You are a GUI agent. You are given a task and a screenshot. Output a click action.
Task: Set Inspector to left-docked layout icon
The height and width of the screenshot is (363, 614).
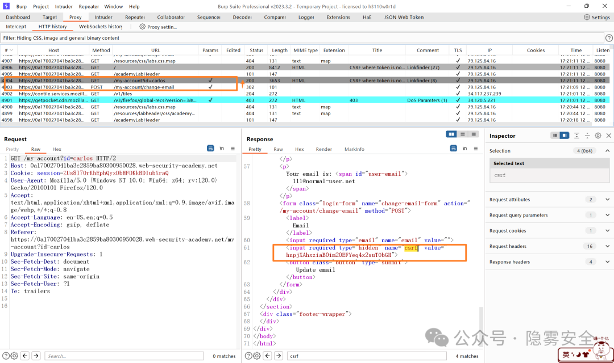[x=555, y=136]
